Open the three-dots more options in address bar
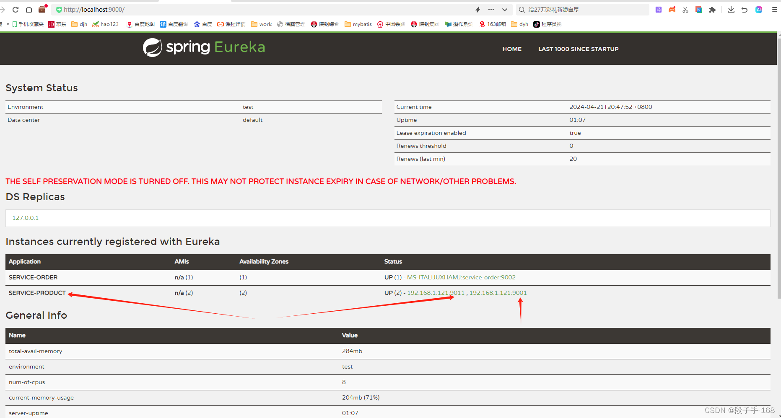781x418 pixels. click(x=491, y=9)
